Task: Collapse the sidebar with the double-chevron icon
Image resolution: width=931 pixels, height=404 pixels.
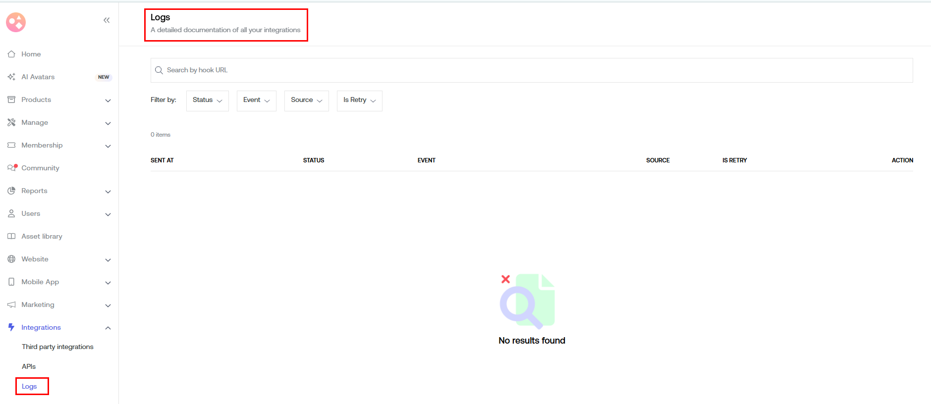Action: click(107, 20)
